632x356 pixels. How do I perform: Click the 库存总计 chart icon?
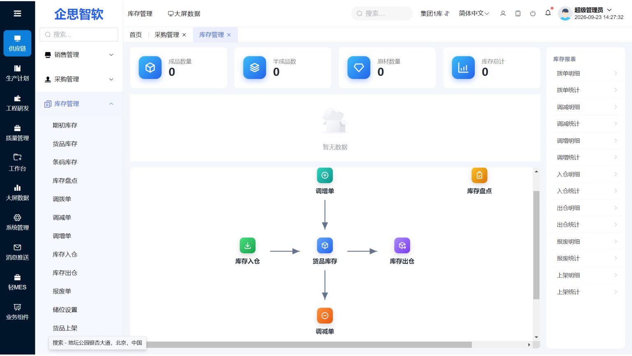tap(463, 67)
